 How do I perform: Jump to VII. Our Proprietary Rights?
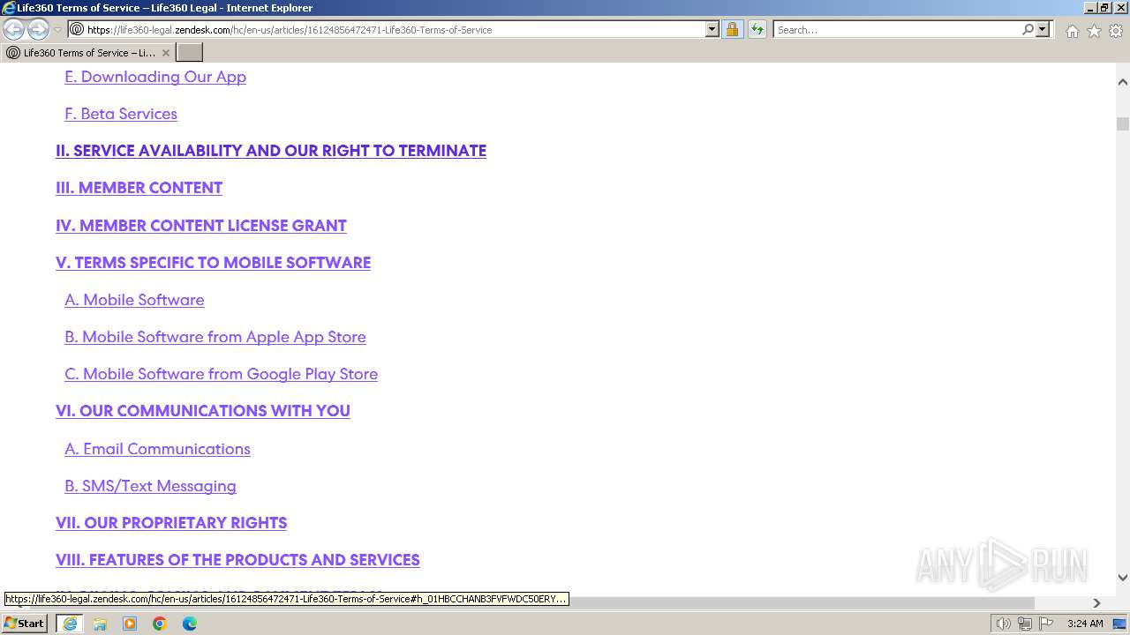[171, 523]
